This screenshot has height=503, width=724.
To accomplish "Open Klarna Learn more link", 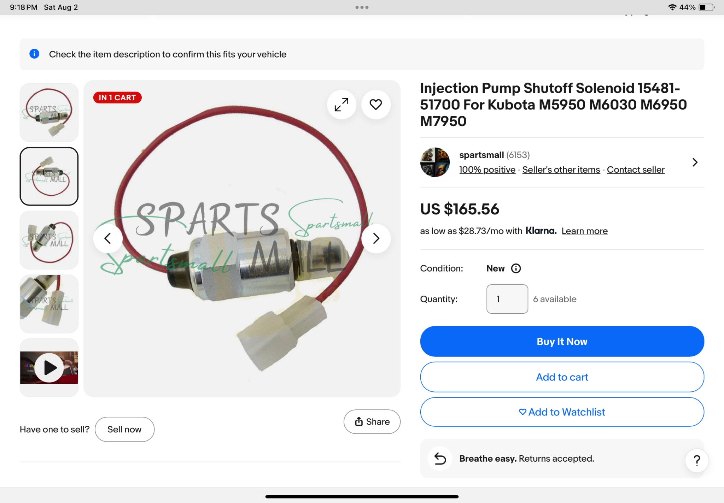I will point(584,231).
